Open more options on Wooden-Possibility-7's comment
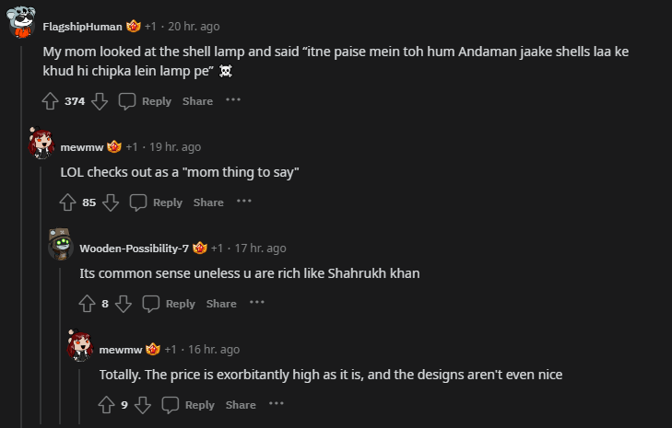Screen dimensions: 672x428 256,302
